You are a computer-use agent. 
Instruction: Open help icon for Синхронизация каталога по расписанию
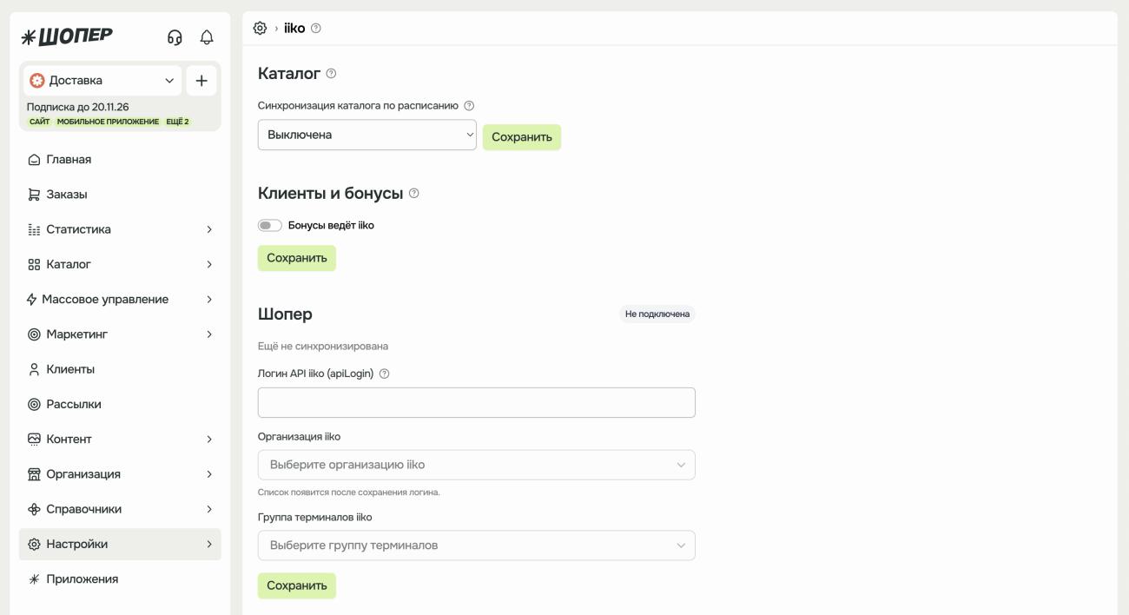point(469,105)
